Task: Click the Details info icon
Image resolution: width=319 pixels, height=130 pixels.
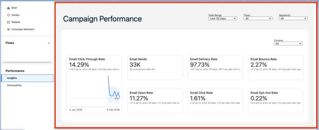Action: point(8,15)
